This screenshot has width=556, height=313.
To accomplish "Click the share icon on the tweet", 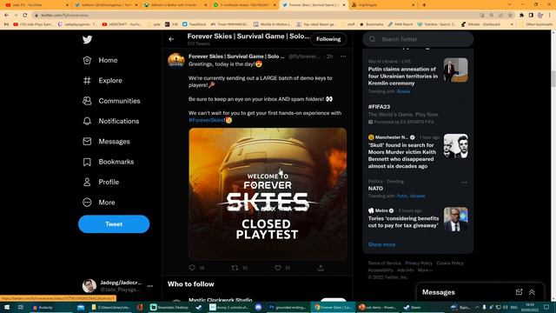I will (321, 268).
